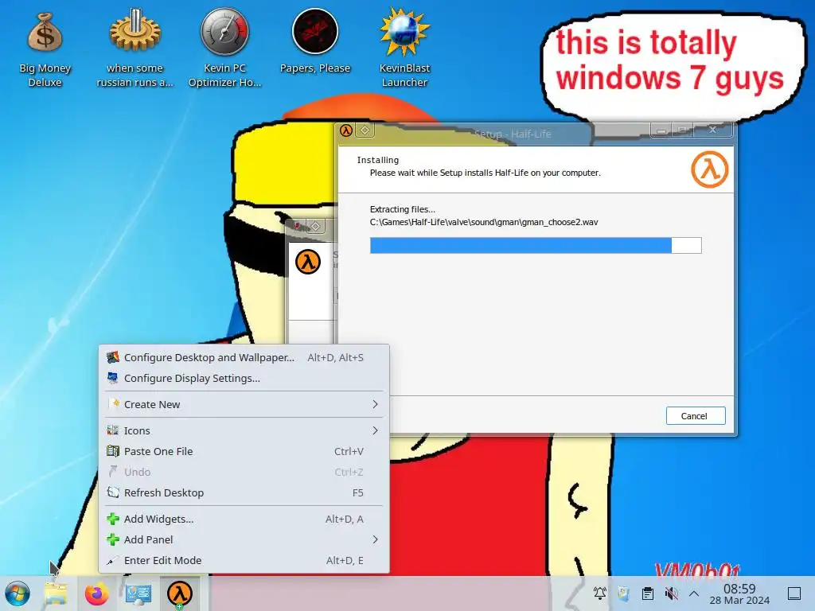This screenshot has width=815, height=611.
Task: Choose Enter Edit Mode
Action: [x=244, y=560]
